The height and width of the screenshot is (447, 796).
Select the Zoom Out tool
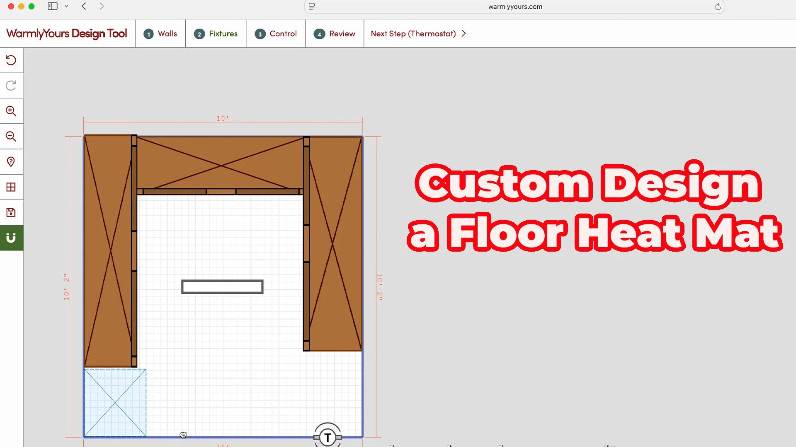tap(11, 137)
